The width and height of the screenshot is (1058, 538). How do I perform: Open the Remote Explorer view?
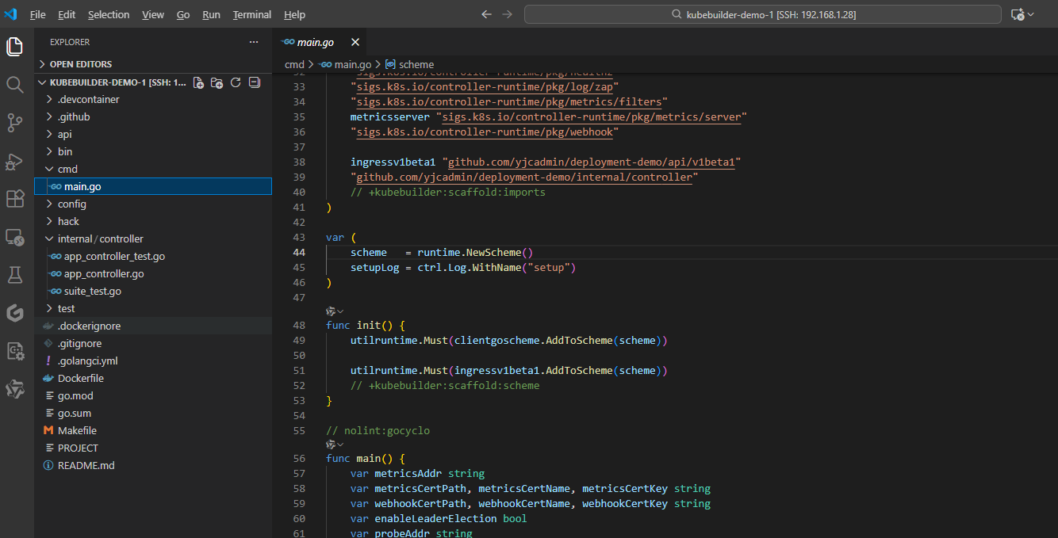point(15,237)
